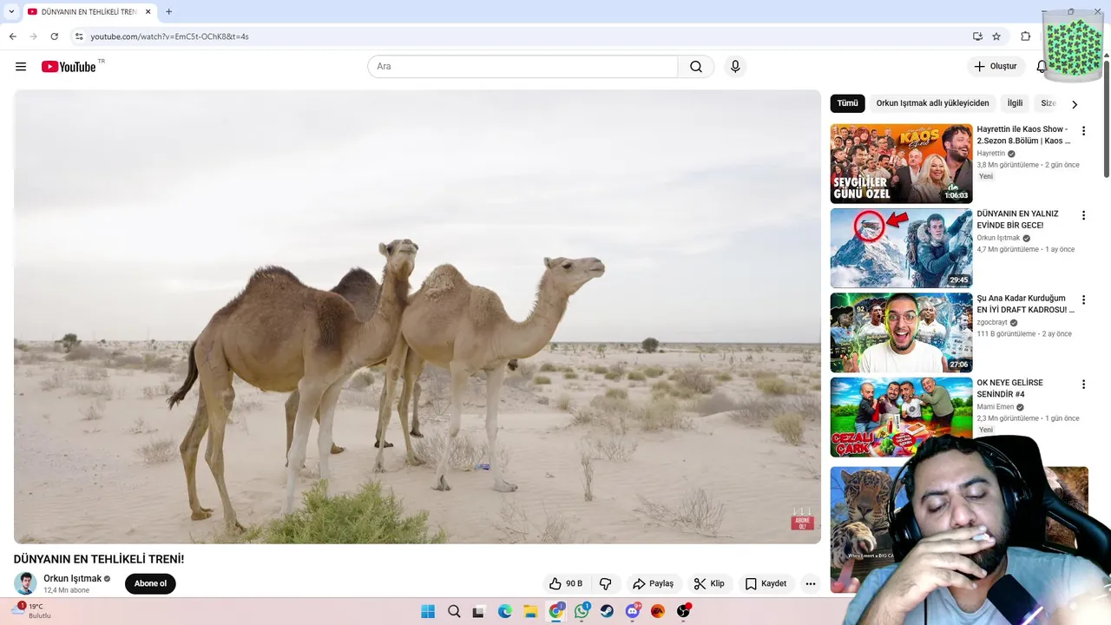This screenshot has height=625, width=1111.
Task: Click the browser address bar URL
Action: pyautogui.click(x=169, y=36)
